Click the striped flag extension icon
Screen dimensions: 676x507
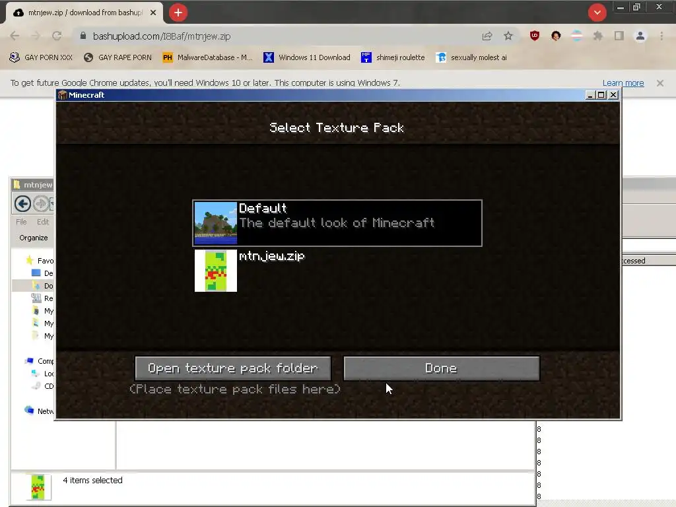[577, 36]
